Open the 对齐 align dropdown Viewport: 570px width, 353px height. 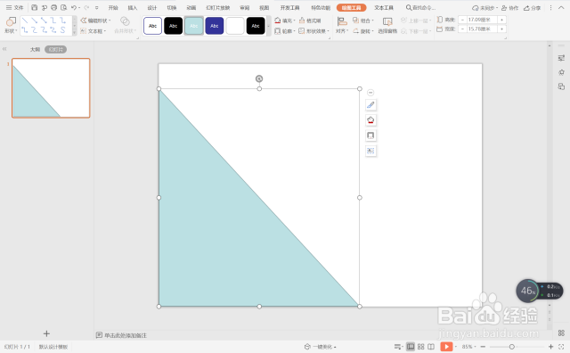(342, 26)
